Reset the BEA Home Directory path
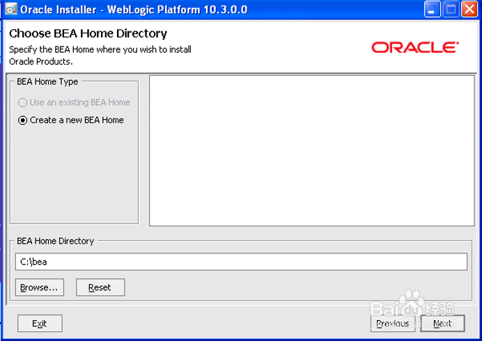482x341 pixels. click(x=100, y=287)
